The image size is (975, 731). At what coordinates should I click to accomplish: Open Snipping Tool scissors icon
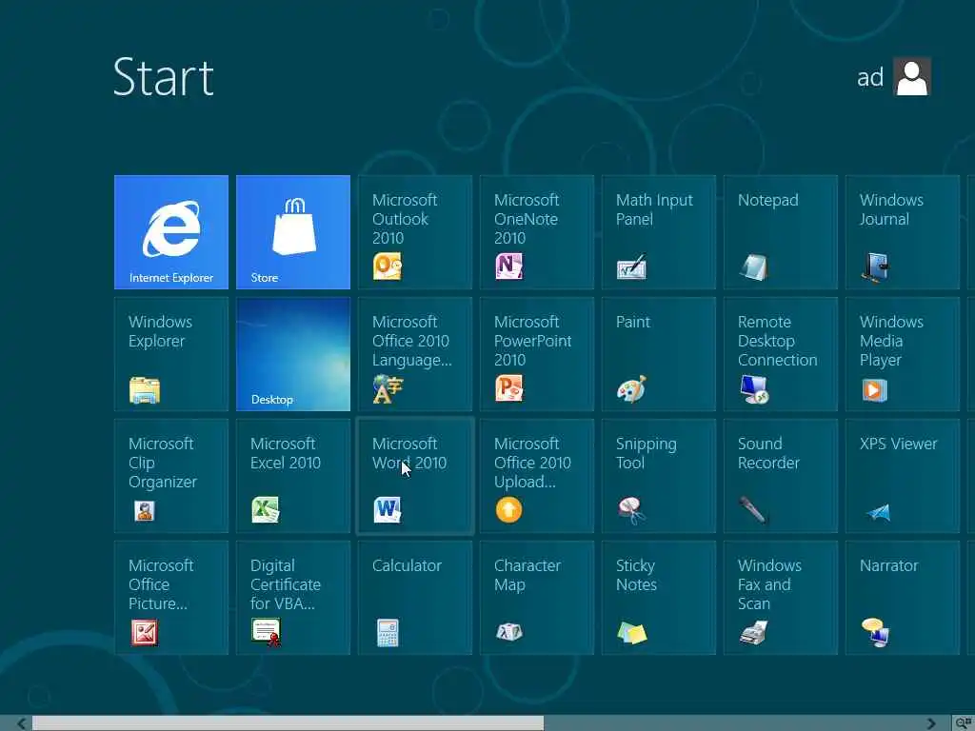pyautogui.click(x=631, y=511)
